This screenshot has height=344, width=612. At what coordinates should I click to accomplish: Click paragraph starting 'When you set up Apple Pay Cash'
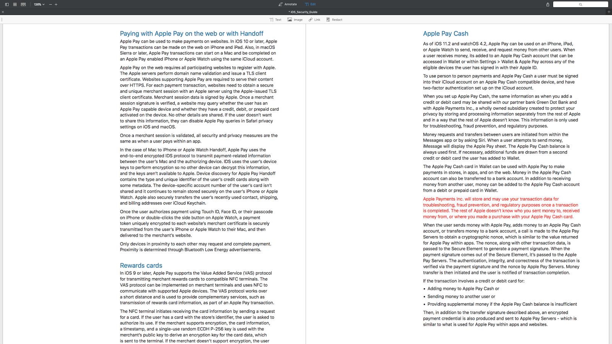pos(501,111)
